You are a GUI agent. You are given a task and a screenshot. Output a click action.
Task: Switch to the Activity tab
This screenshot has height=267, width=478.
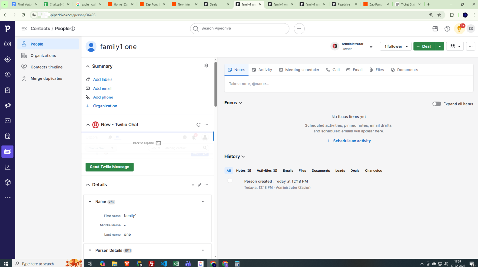[262, 70]
